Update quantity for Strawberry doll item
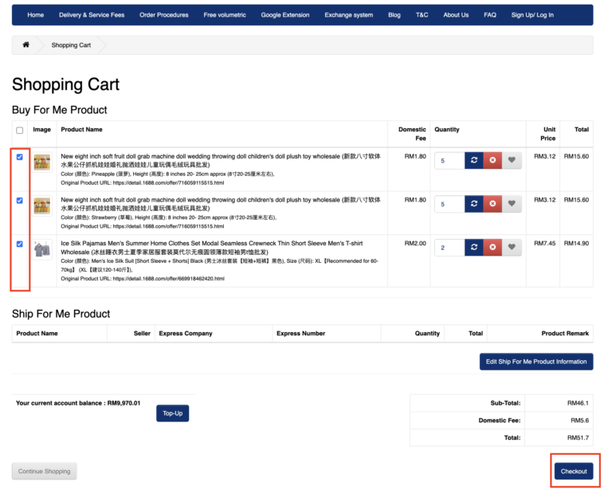 click(473, 204)
